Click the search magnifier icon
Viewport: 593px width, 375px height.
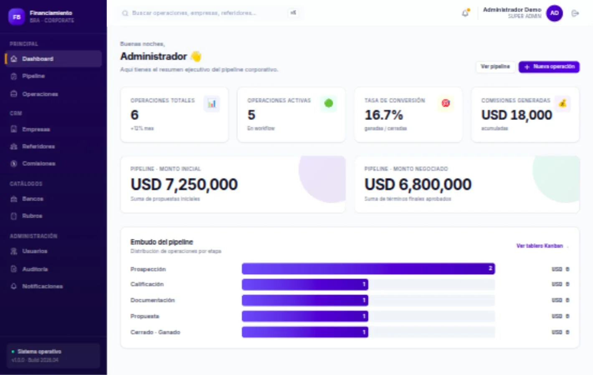[x=125, y=13]
